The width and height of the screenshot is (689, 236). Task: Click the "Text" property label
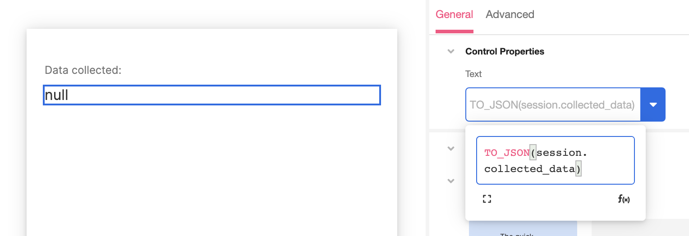(473, 74)
